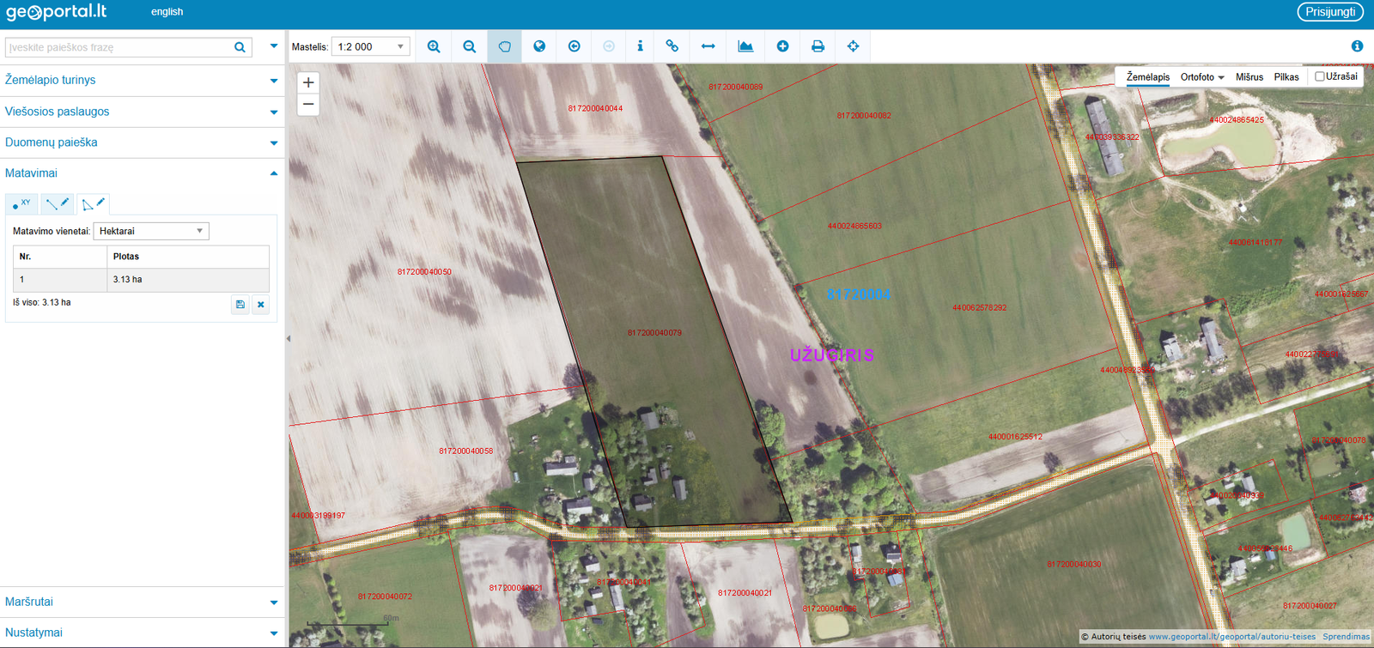Click the link share icon

click(672, 46)
